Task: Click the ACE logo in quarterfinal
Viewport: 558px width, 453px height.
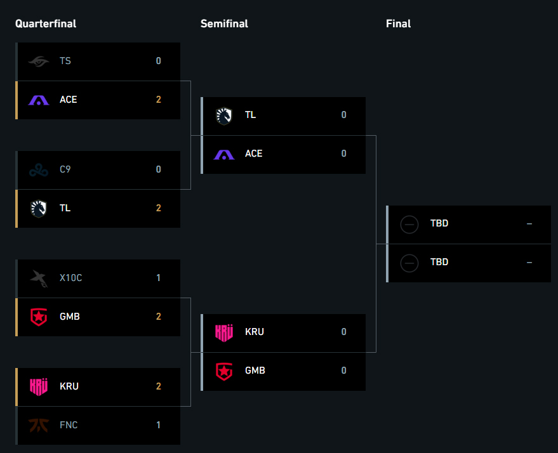Action: [x=39, y=100]
